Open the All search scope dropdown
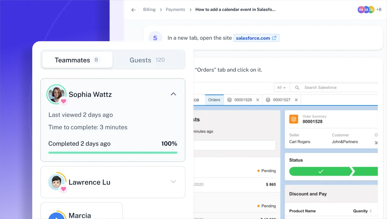Image resolution: width=387 pixels, height=219 pixels. click(x=282, y=87)
